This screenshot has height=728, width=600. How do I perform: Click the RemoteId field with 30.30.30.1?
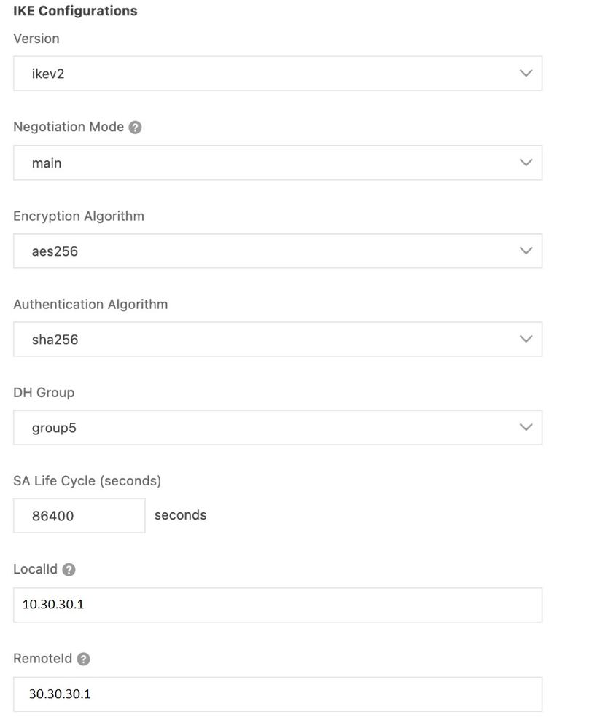coord(277,694)
